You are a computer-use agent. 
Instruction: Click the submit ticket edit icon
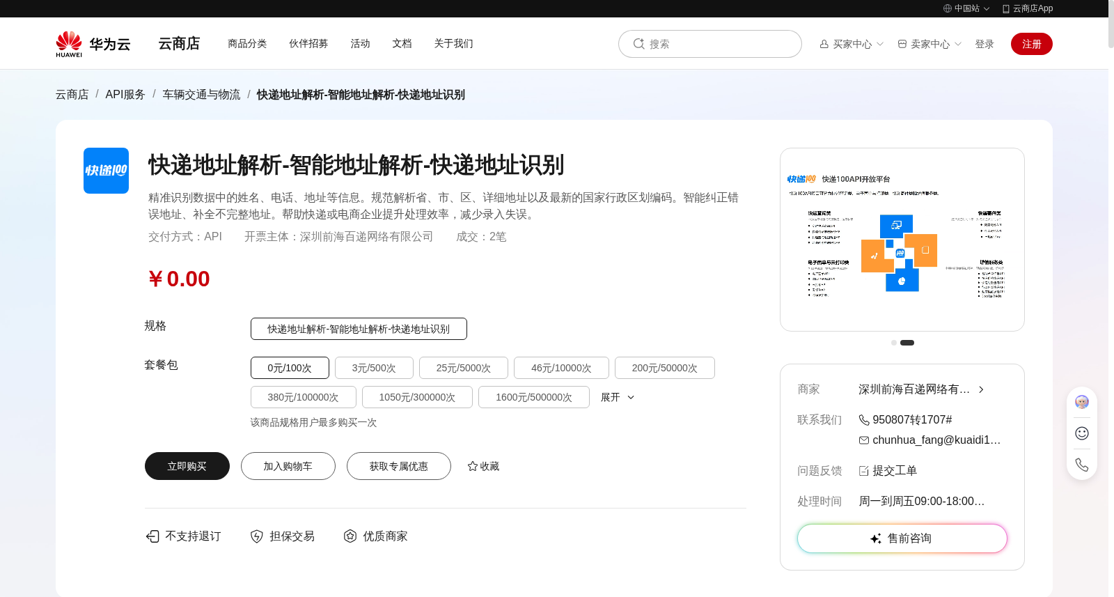[x=864, y=471]
